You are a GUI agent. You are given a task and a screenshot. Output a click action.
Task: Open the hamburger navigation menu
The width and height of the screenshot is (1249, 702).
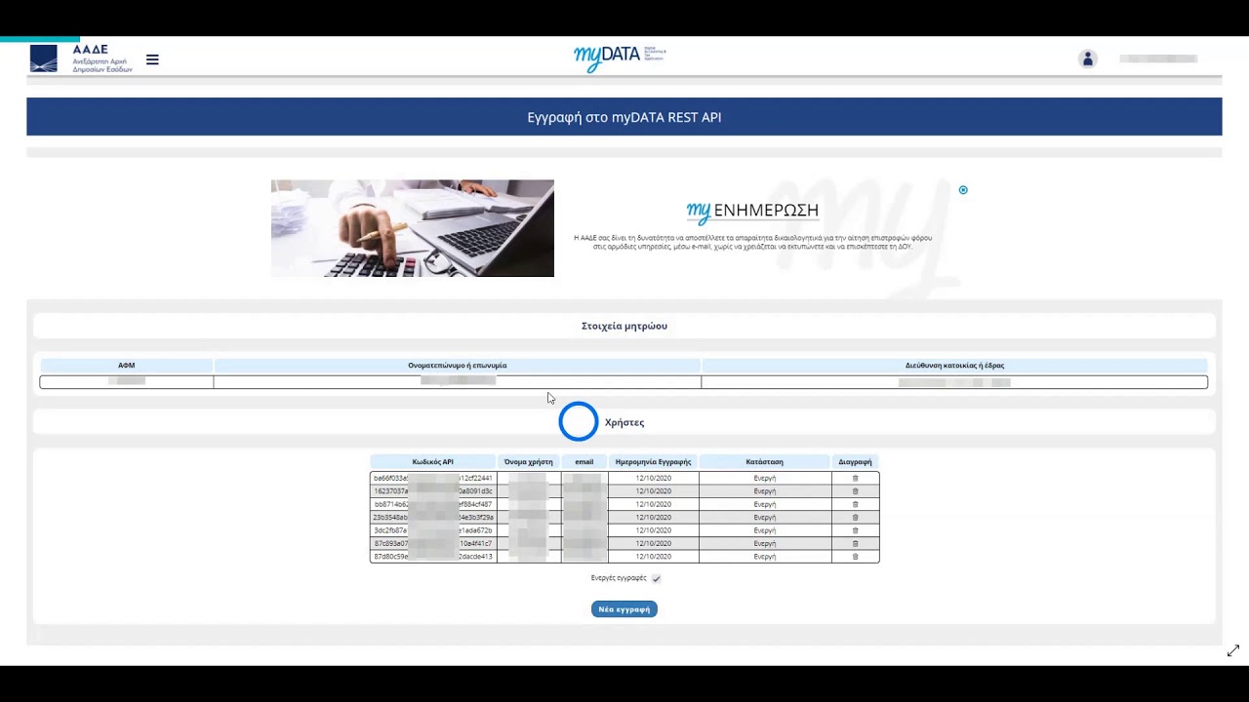click(152, 59)
